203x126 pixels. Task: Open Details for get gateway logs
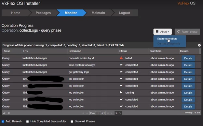188,72
